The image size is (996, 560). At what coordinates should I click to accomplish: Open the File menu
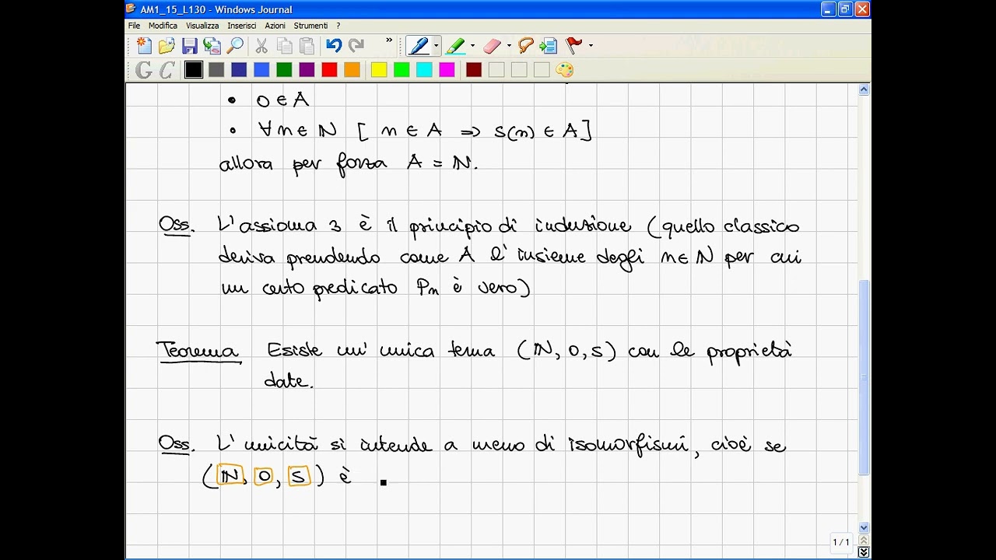pos(135,26)
